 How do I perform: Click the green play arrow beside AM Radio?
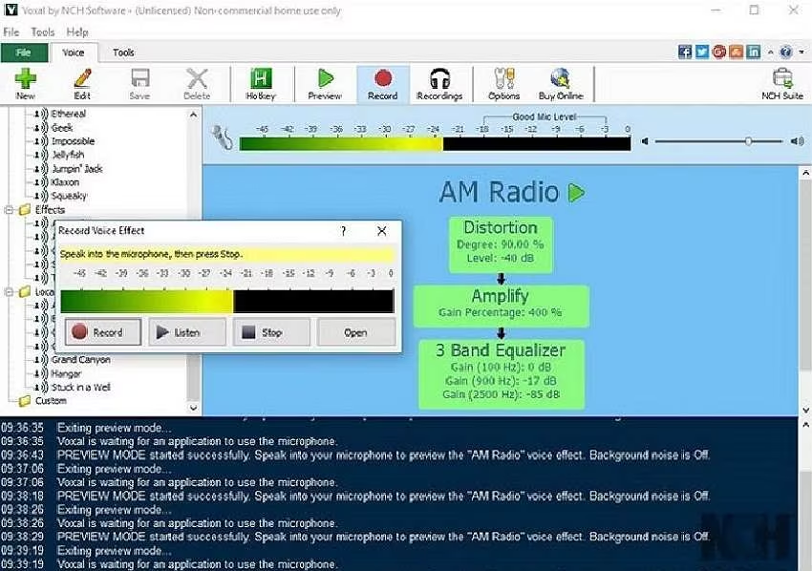pyautogui.click(x=576, y=193)
